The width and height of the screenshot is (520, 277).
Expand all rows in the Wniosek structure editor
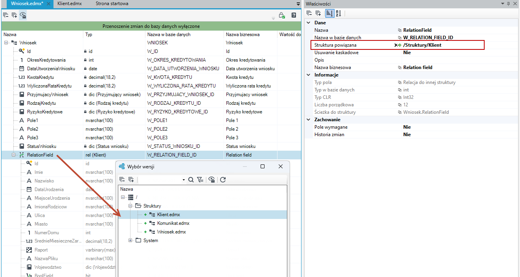point(14,15)
